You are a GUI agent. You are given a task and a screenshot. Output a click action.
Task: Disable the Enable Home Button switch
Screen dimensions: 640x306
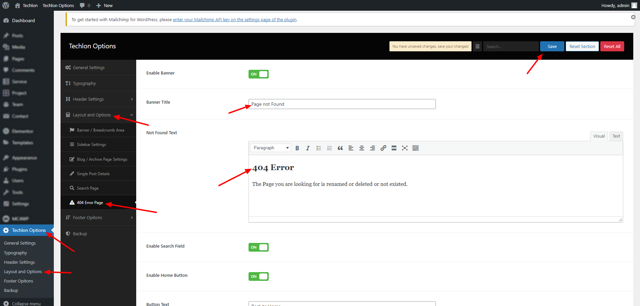coord(258,276)
